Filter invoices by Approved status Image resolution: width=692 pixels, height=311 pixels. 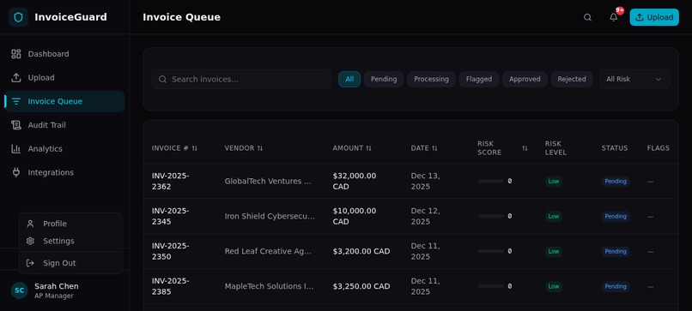click(525, 80)
